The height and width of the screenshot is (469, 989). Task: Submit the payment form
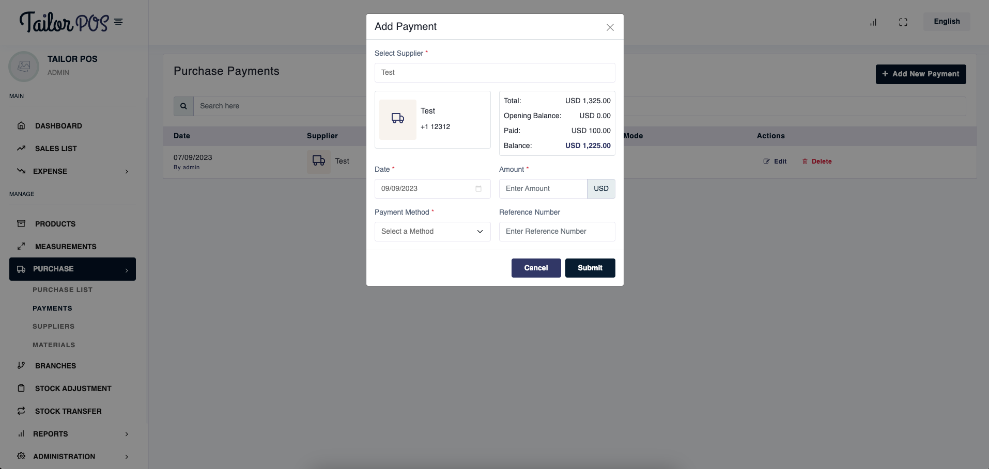pyautogui.click(x=590, y=268)
